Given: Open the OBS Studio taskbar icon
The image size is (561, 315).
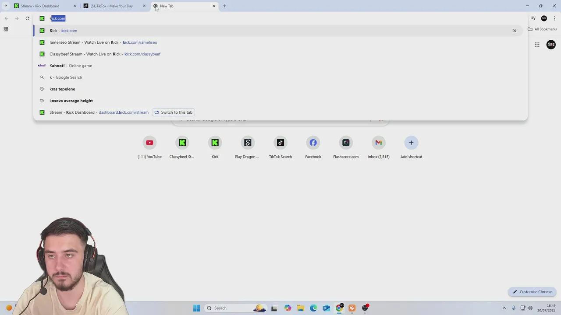Looking at the screenshot, I should 365,308.
